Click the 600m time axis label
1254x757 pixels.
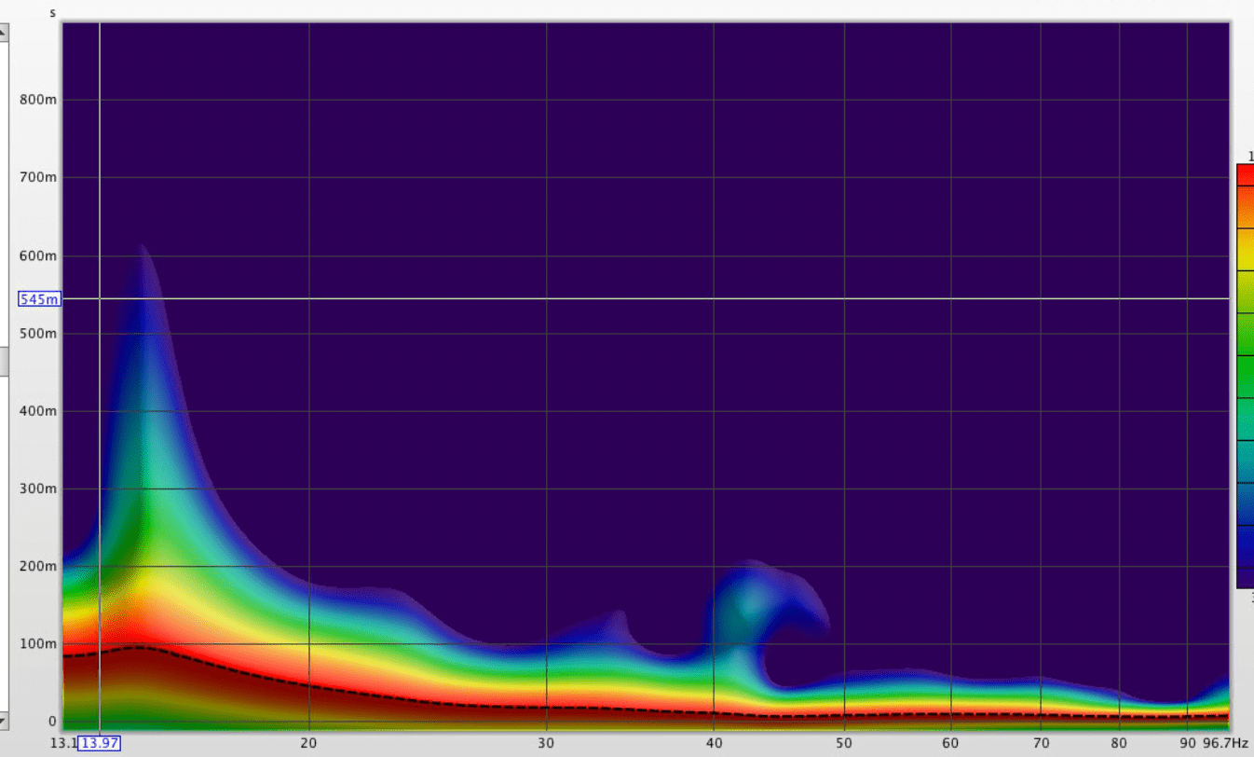[x=39, y=255]
